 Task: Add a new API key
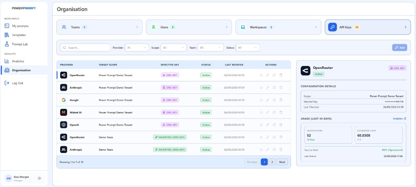coord(400,48)
